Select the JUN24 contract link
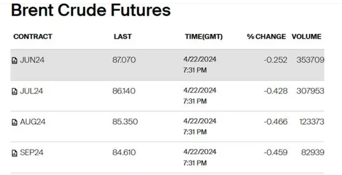 32,60
